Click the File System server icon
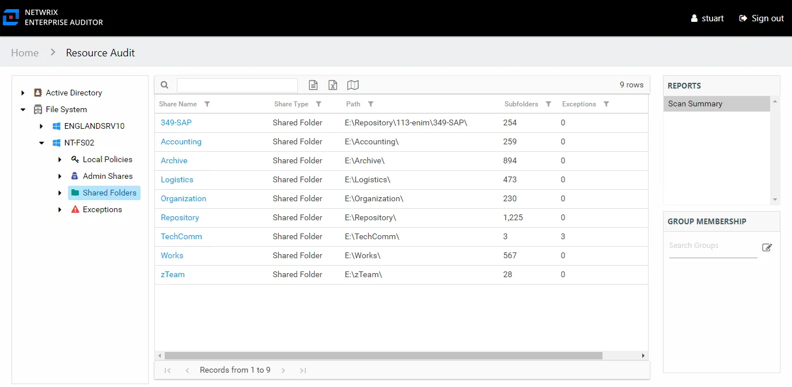The height and width of the screenshot is (387, 792). 38,109
